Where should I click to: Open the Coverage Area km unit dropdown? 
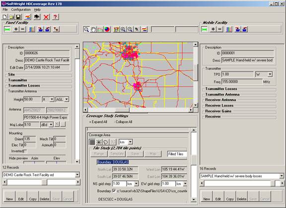click(131, 142)
